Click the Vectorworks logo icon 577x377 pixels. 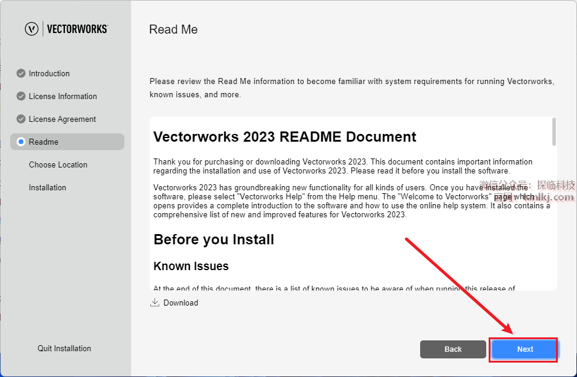(x=32, y=29)
